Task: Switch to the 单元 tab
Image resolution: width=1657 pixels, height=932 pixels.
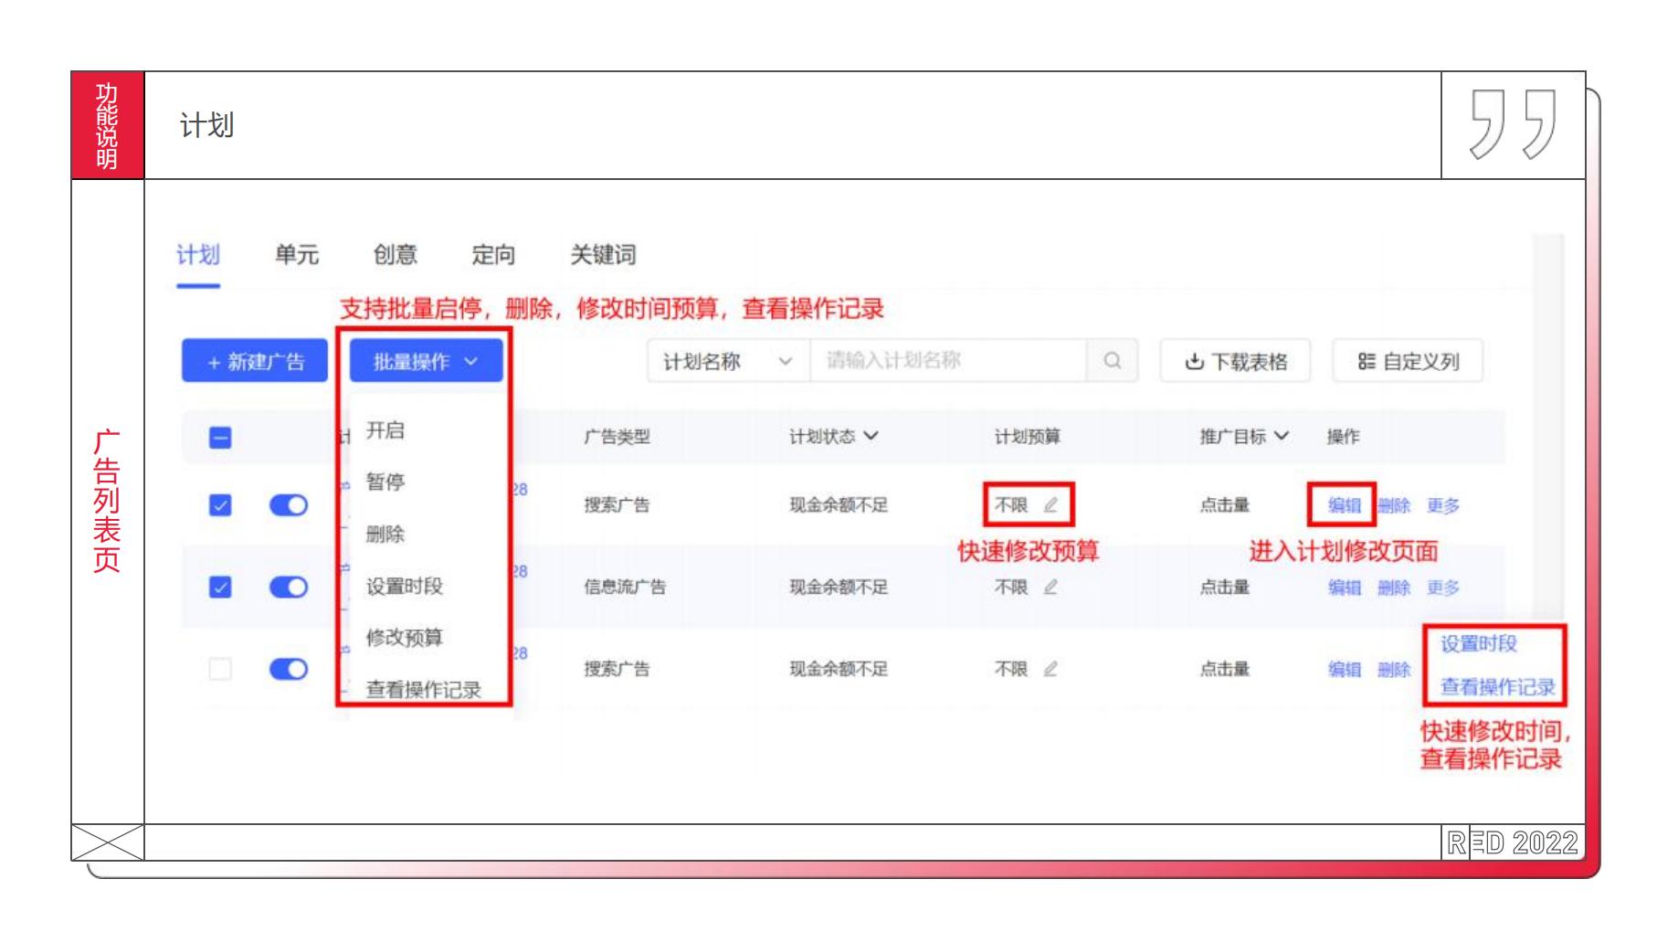Action: 297,255
